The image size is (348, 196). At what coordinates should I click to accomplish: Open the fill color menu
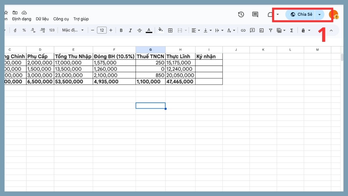coord(160,30)
